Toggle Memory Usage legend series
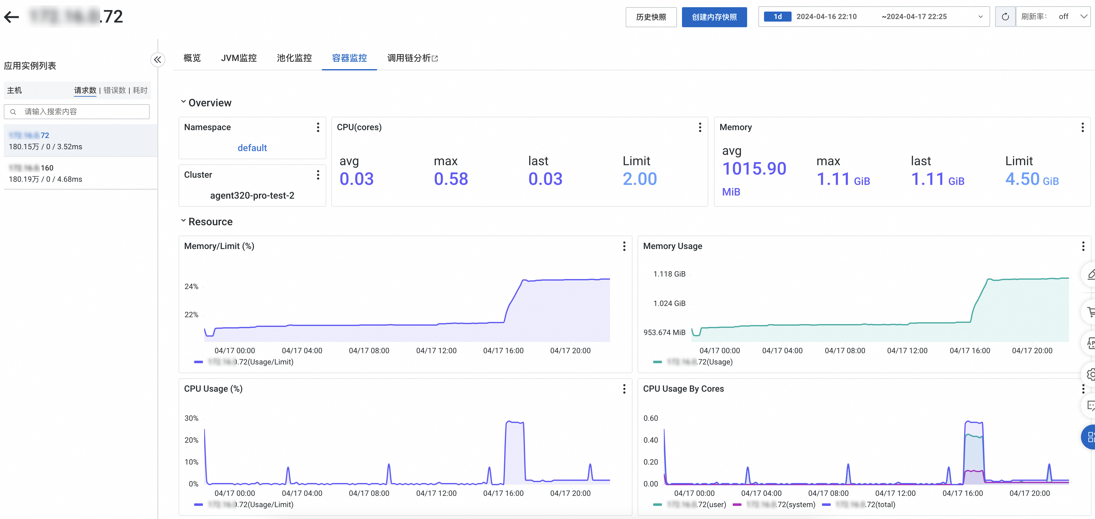Viewport: 1095px width, 519px height. tap(692, 362)
